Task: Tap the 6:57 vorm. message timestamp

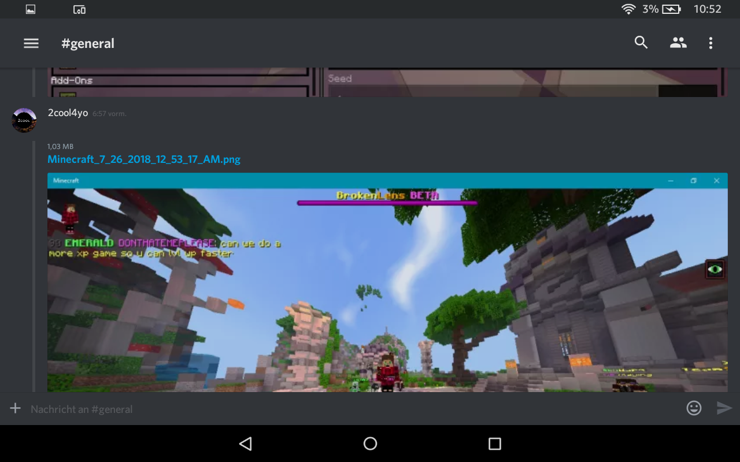Action: [109, 114]
